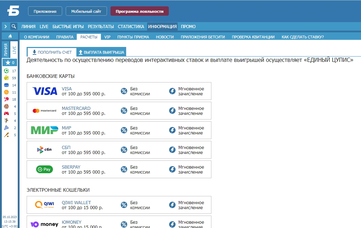
Task: Choose the hockey puck icon with 14 events
Action: (6, 85)
